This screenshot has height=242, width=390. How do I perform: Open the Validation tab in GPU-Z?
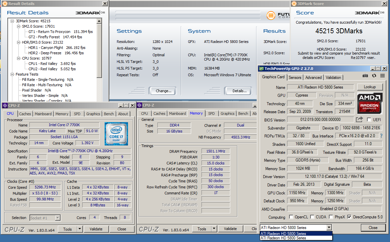pyautogui.click(x=333, y=78)
